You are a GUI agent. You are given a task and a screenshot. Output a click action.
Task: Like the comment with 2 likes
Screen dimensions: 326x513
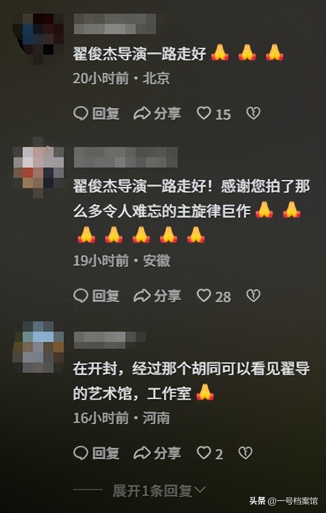(x=210, y=454)
